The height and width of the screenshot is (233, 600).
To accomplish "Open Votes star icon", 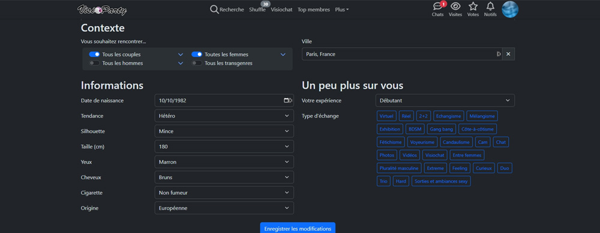I will 473,7.
